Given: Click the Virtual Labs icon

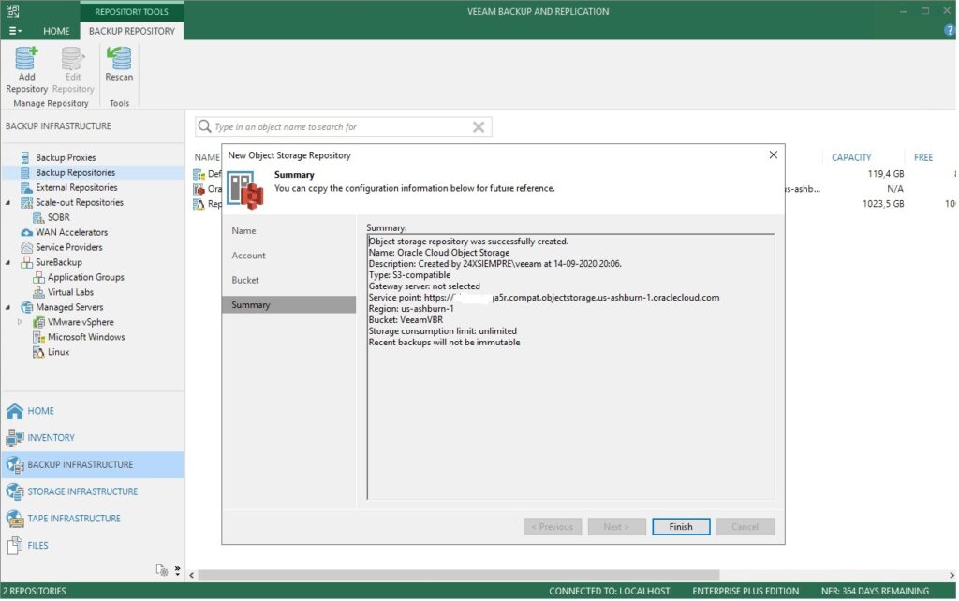Looking at the screenshot, I should coord(38,292).
